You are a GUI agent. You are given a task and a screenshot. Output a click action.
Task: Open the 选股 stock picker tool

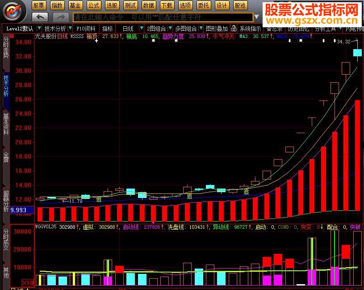pyautogui.click(x=112, y=6)
